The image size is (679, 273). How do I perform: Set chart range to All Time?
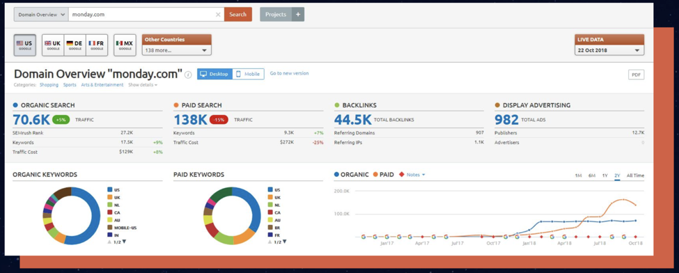click(635, 175)
